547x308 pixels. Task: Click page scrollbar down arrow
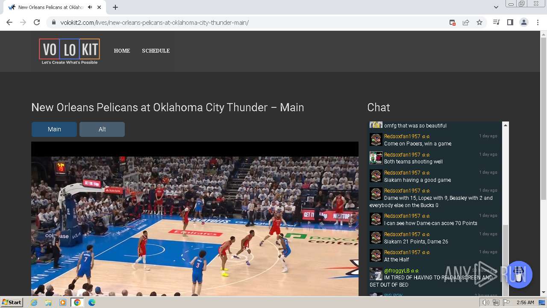click(544, 293)
